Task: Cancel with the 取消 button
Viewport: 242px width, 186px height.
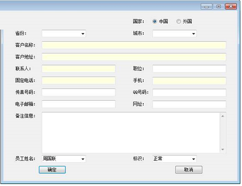Action: tap(189, 170)
